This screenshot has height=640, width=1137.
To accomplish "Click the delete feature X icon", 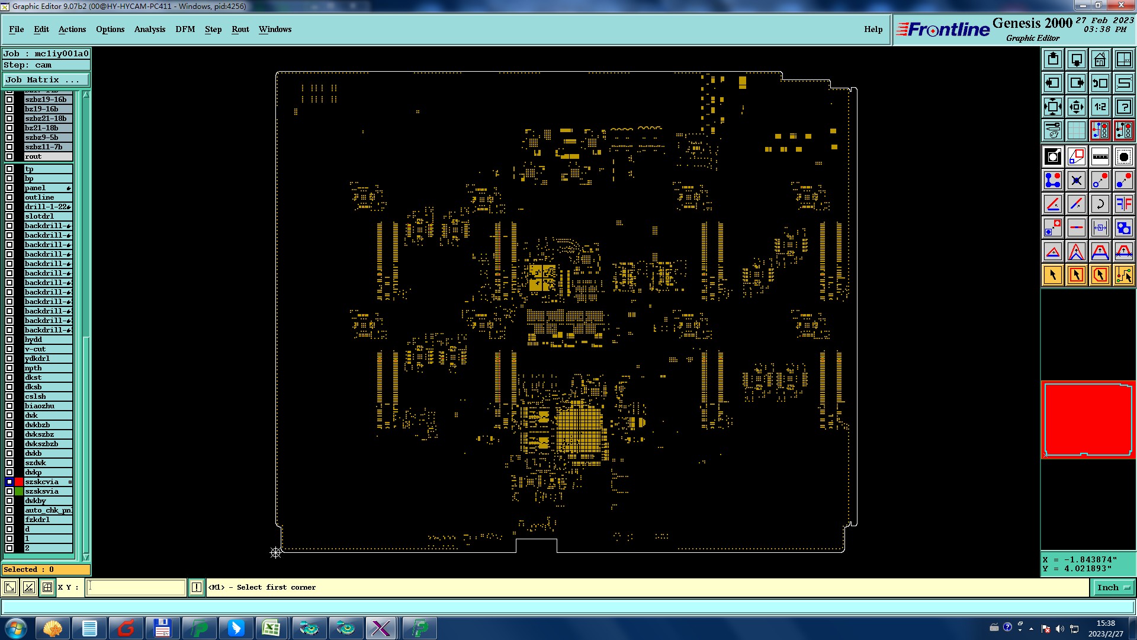I will coord(1077,180).
